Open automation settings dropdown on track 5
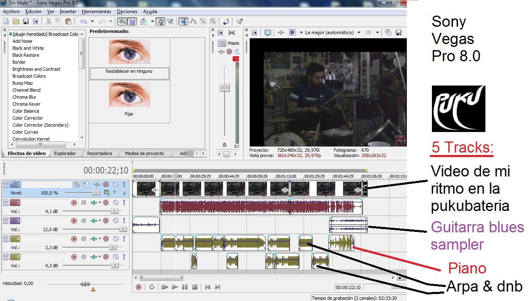Image resolution: width=529 pixels, height=301 pixels. coord(100,257)
